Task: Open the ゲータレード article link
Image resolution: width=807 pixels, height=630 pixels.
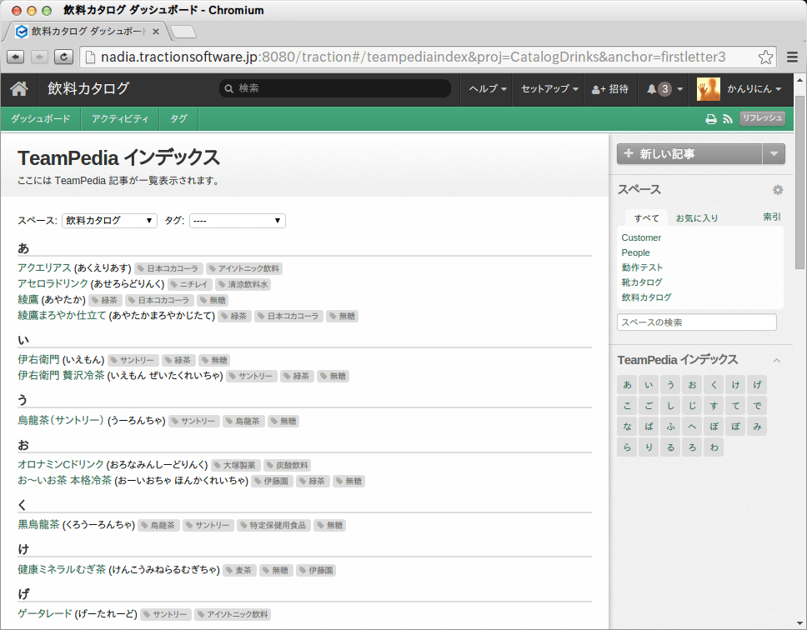Action: pos(45,613)
